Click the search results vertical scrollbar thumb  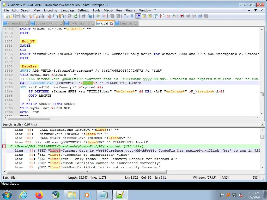click(262, 136)
